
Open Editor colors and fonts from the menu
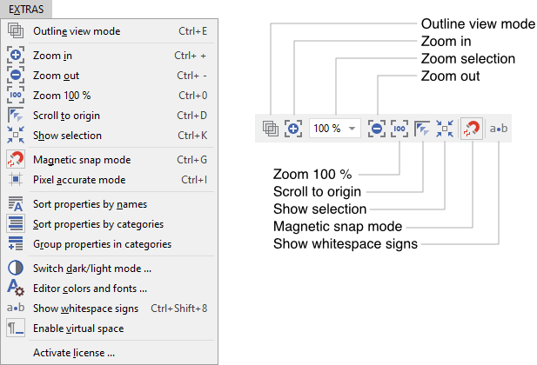pyautogui.click(x=90, y=289)
